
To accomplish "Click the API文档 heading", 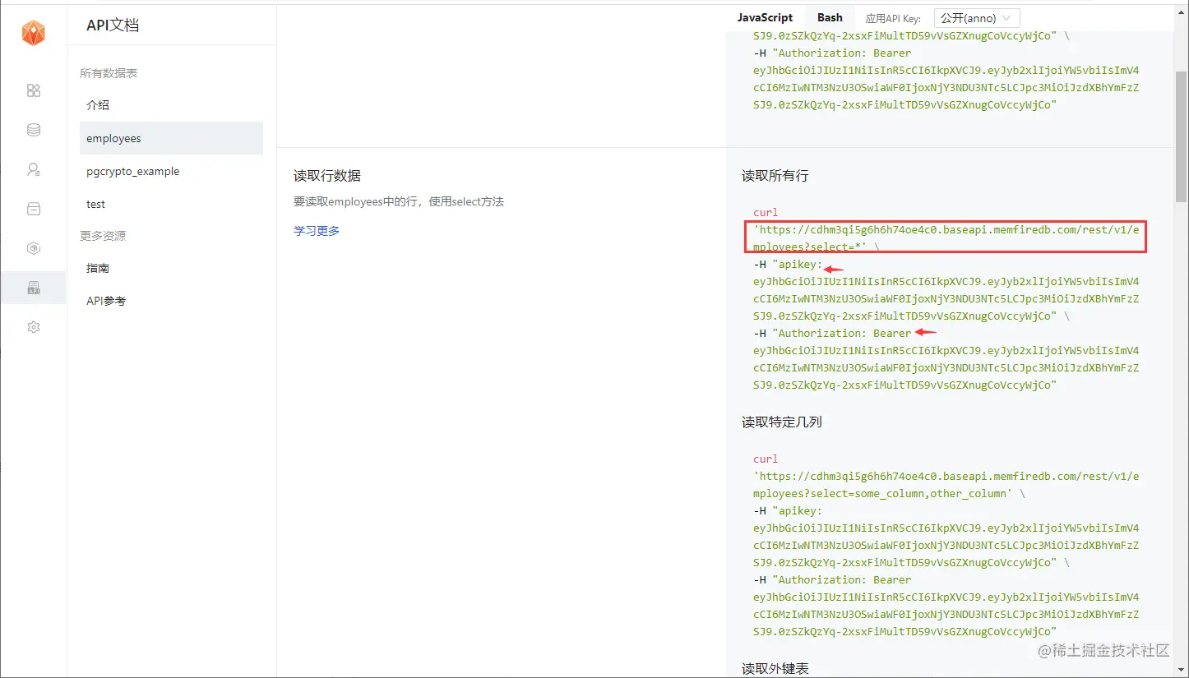I will (x=113, y=25).
